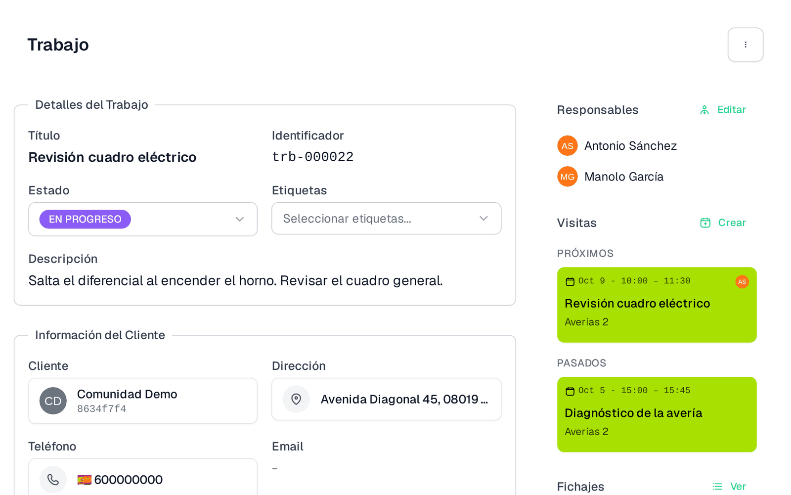Click the EN PROGRESO status badge

(85, 219)
